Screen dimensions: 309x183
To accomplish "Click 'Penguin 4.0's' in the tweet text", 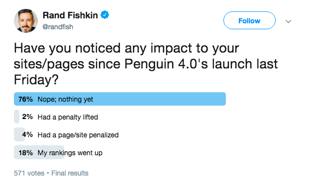I will tap(166, 64).
